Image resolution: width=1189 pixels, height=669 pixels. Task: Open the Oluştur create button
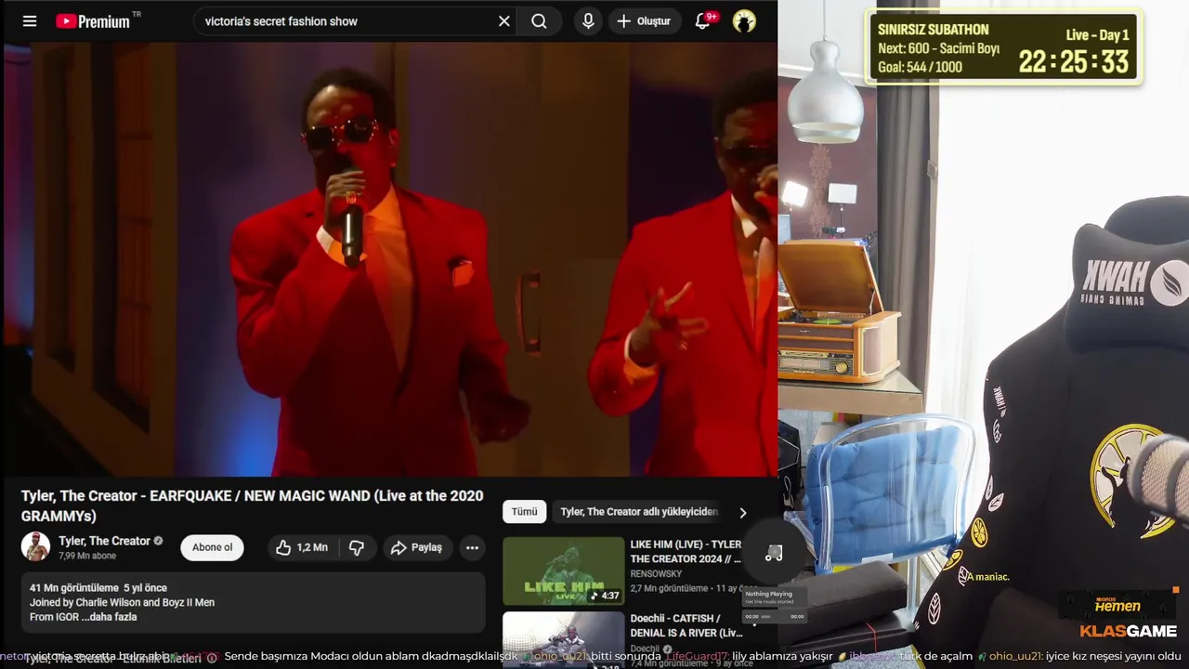(644, 21)
